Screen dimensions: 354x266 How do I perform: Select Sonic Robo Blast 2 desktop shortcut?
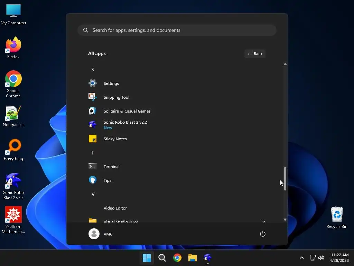13,186
